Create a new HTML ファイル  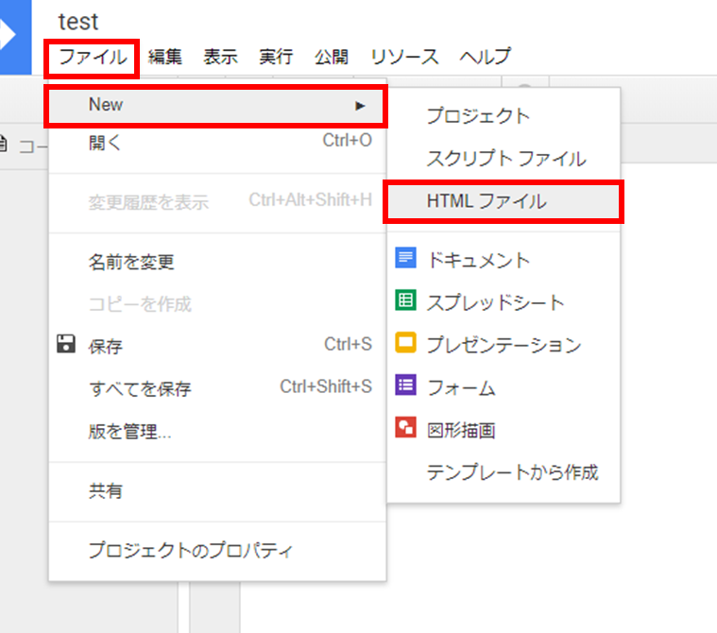coord(504,201)
